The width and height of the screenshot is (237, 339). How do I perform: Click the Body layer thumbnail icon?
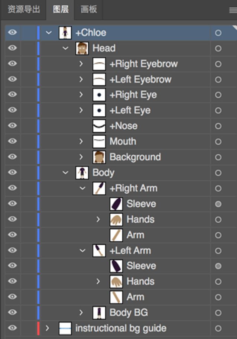tap(82, 173)
